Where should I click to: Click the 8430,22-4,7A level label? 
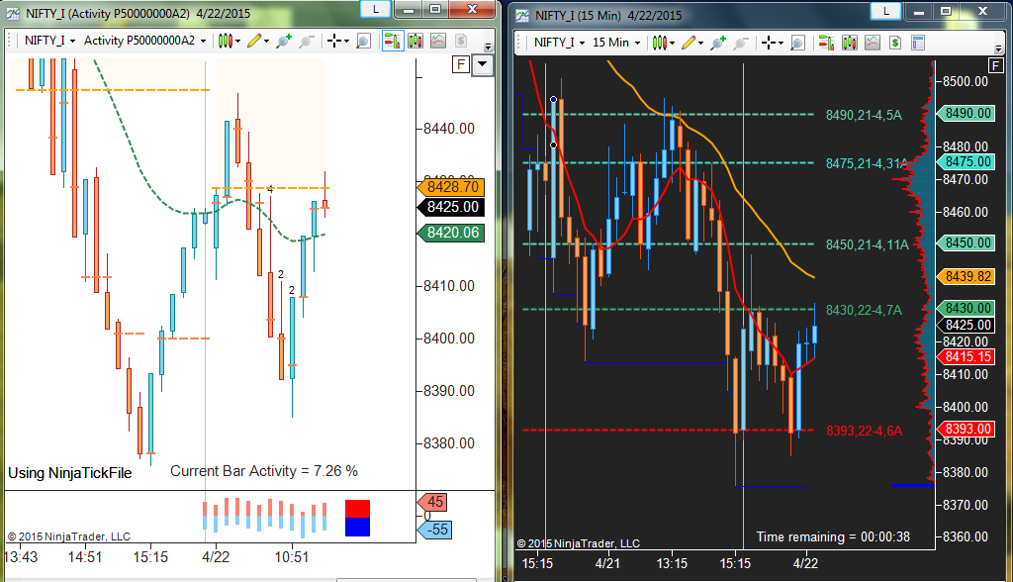[x=864, y=311]
